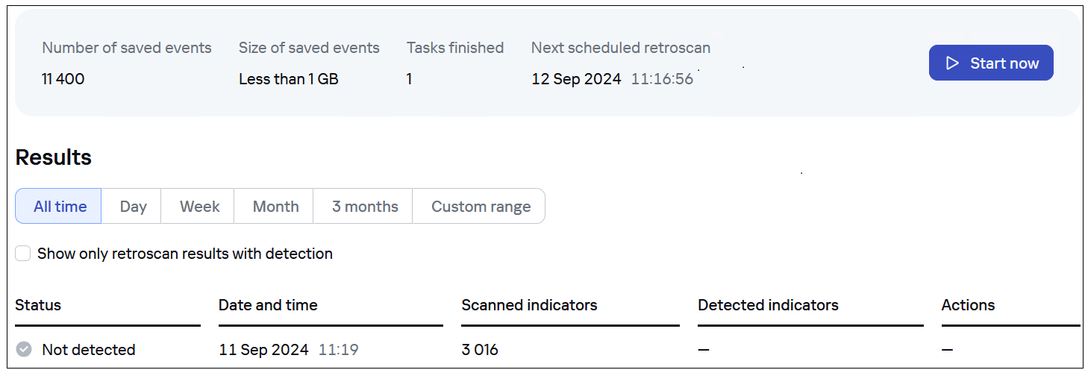Click the 3 016 scanned indicators value
Screen dimensions: 1085x370
coord(480,350)
